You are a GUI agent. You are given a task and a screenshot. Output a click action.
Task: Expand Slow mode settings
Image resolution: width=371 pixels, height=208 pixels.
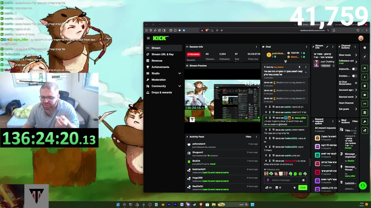tap(356, 55)
